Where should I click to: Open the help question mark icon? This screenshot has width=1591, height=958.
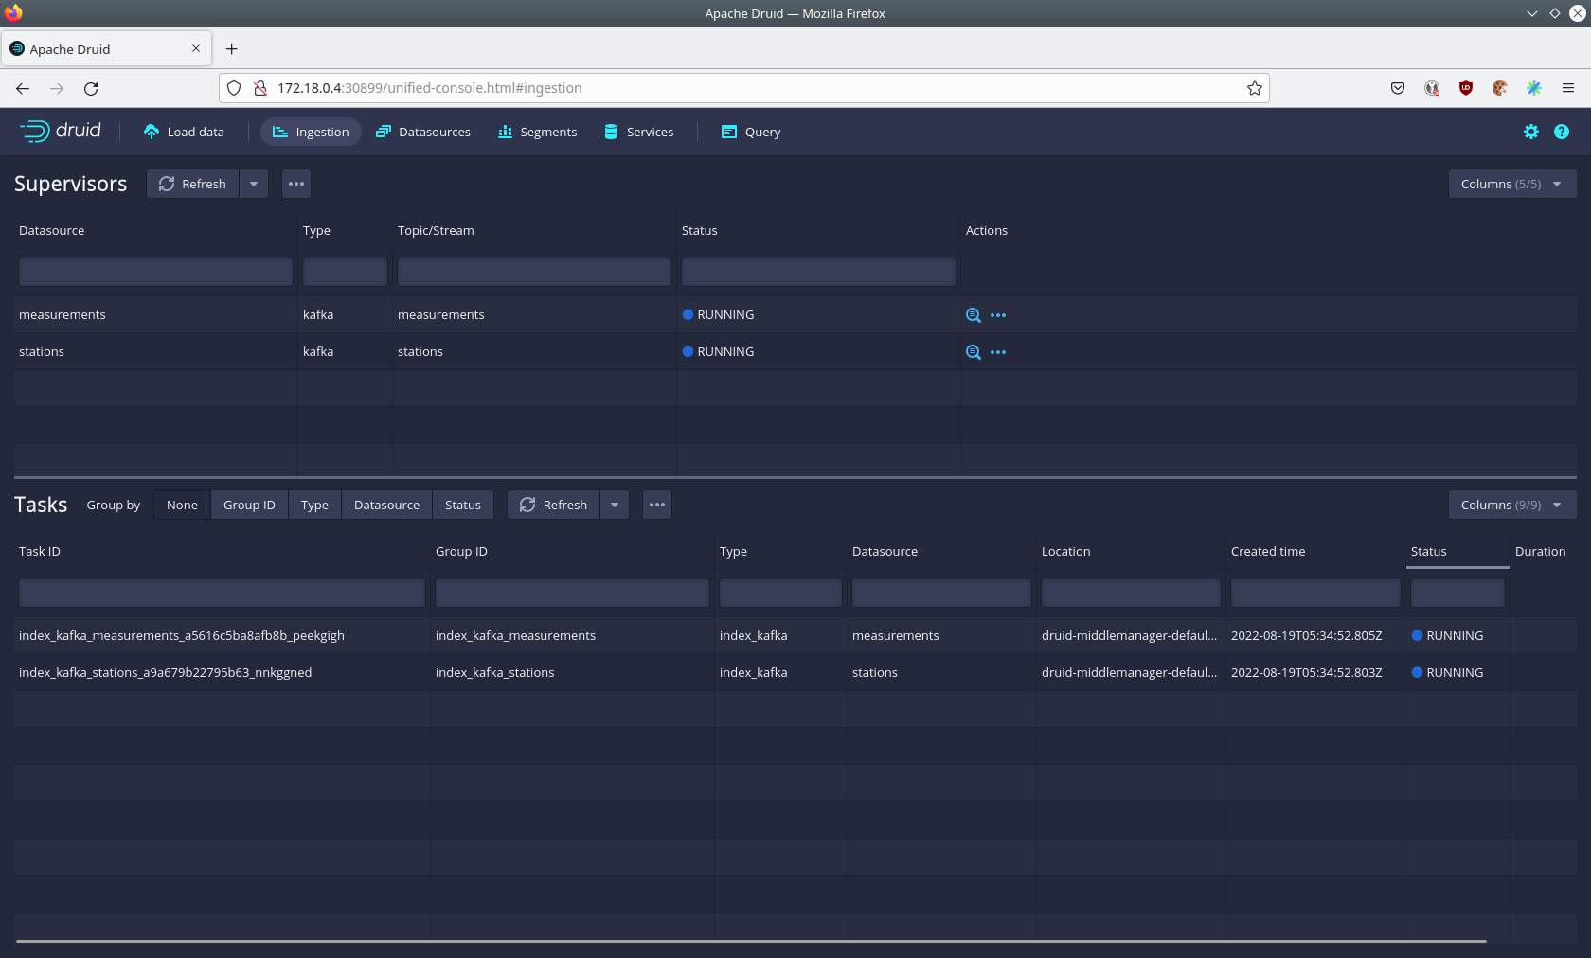click(x=1562, y=132)
